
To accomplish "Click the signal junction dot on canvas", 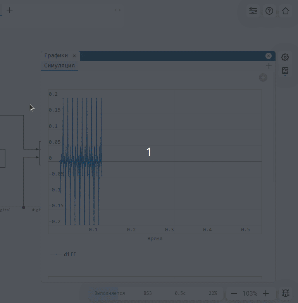I will point(24,207).
